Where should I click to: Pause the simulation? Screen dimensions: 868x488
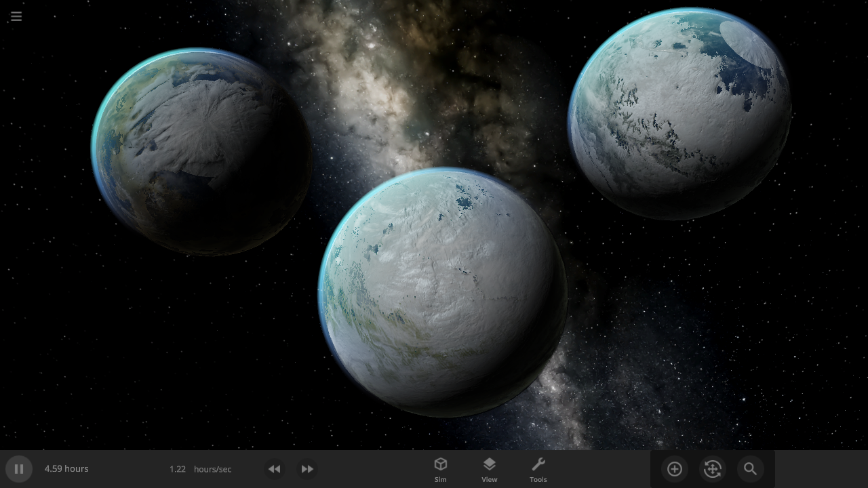[x=19, y=469]
